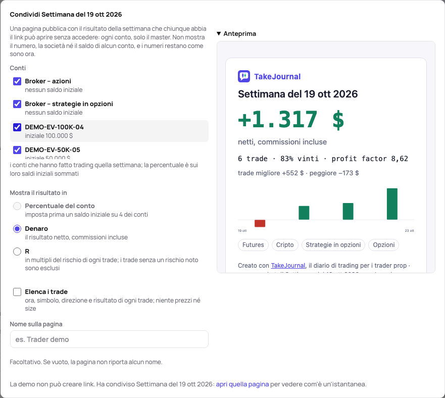Viewport: 445px width, 398px height.
Task: Click the Futures tag chip
Action: [253, 245]
